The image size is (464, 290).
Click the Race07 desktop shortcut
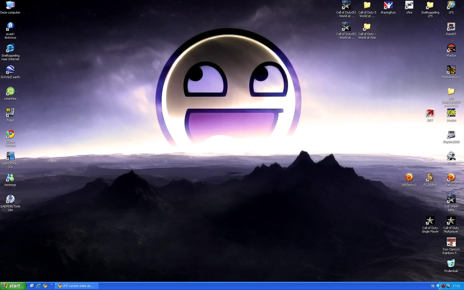click(x=451, y=29)
